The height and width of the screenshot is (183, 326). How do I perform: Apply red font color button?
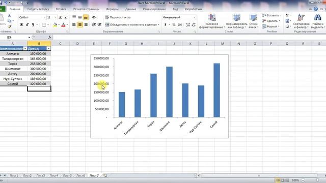pyautogui.click(x=63, y=25)
